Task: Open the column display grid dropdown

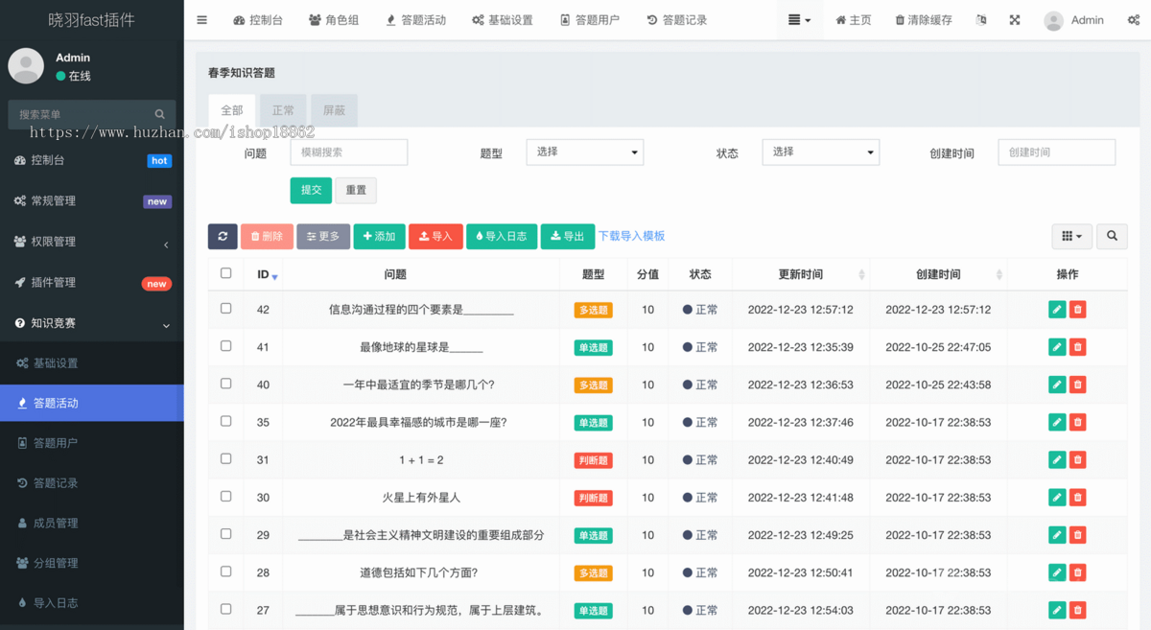Action: [1071, 236]
